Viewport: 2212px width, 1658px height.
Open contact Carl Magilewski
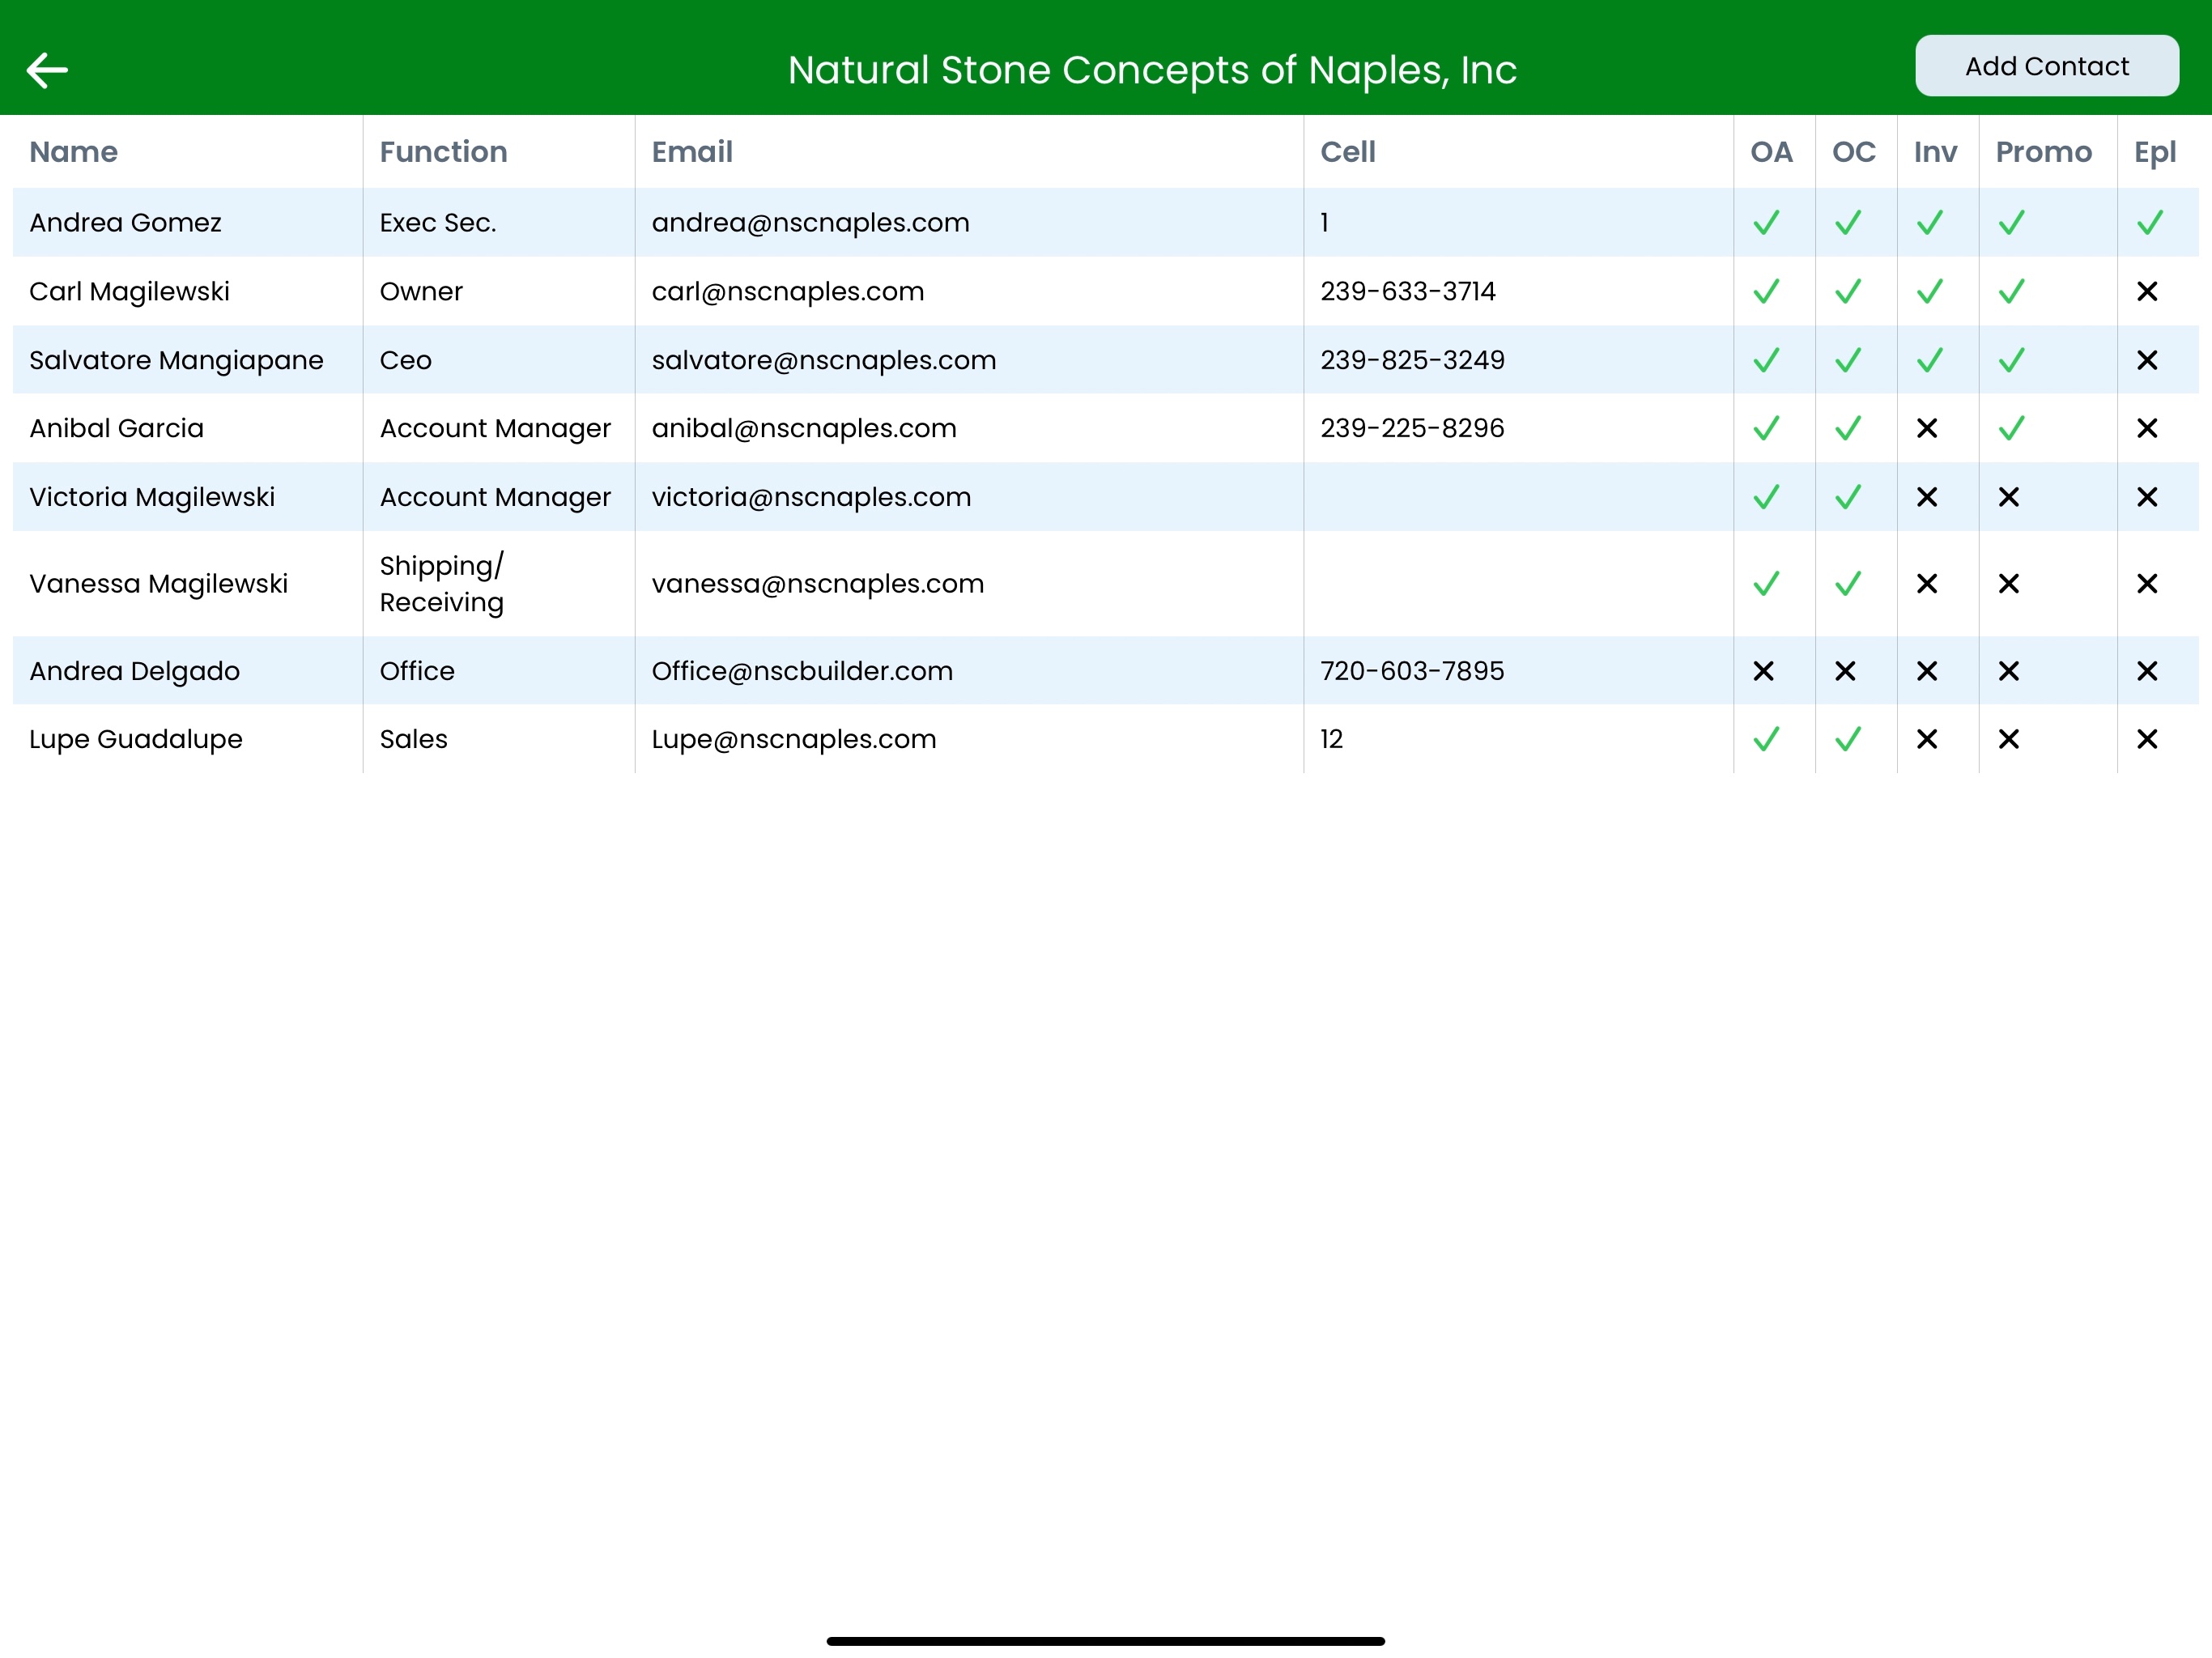pyautogui.click(x=129, y=291)
